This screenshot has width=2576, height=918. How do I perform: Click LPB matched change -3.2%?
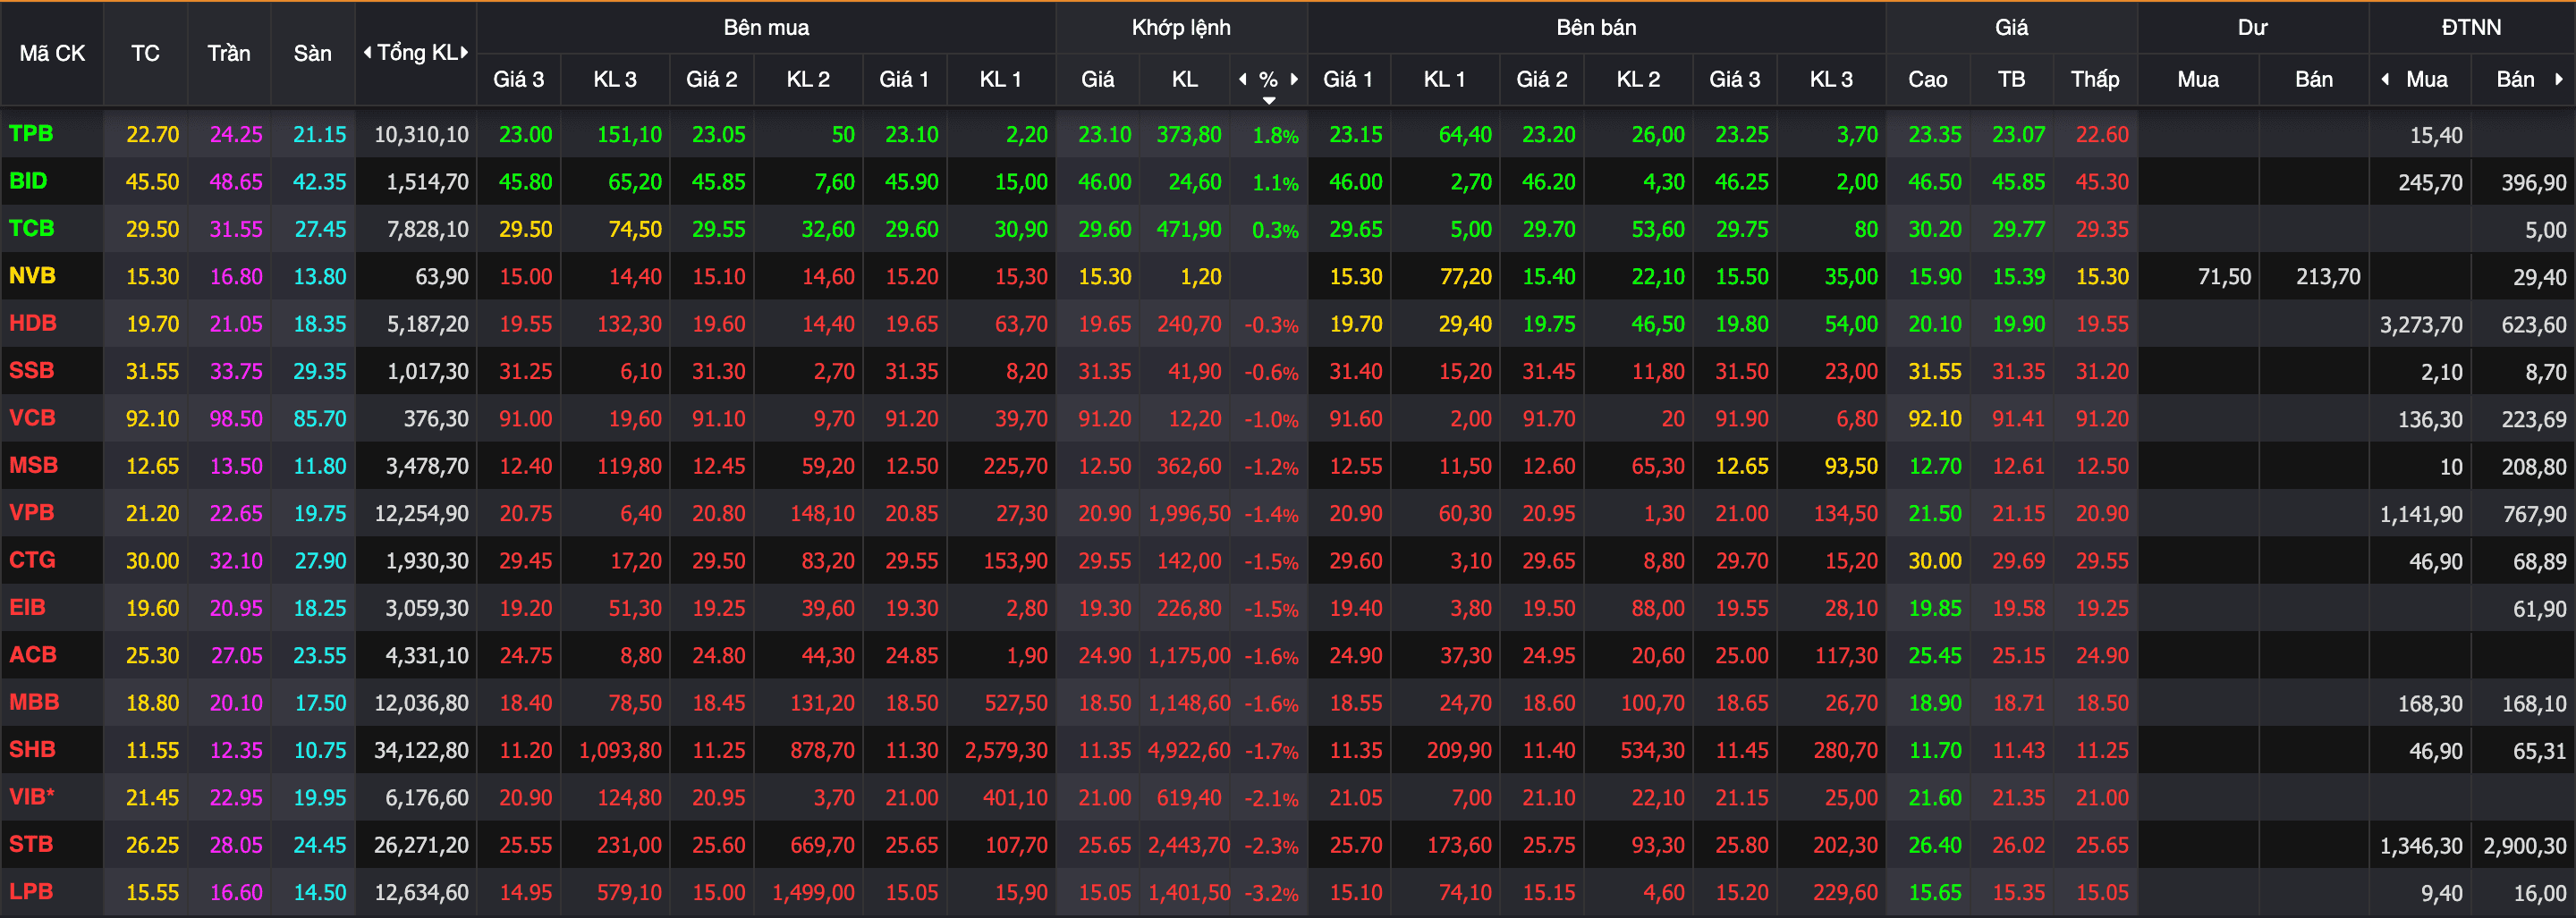point(1271,893)
